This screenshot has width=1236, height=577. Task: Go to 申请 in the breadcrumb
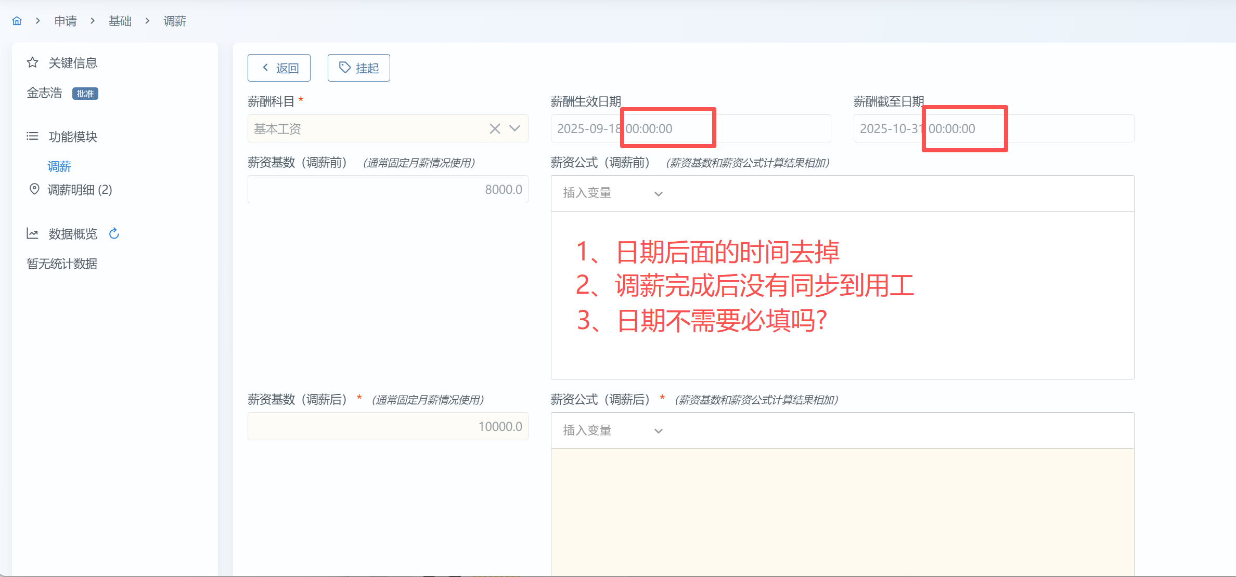(x=66, y=21)
